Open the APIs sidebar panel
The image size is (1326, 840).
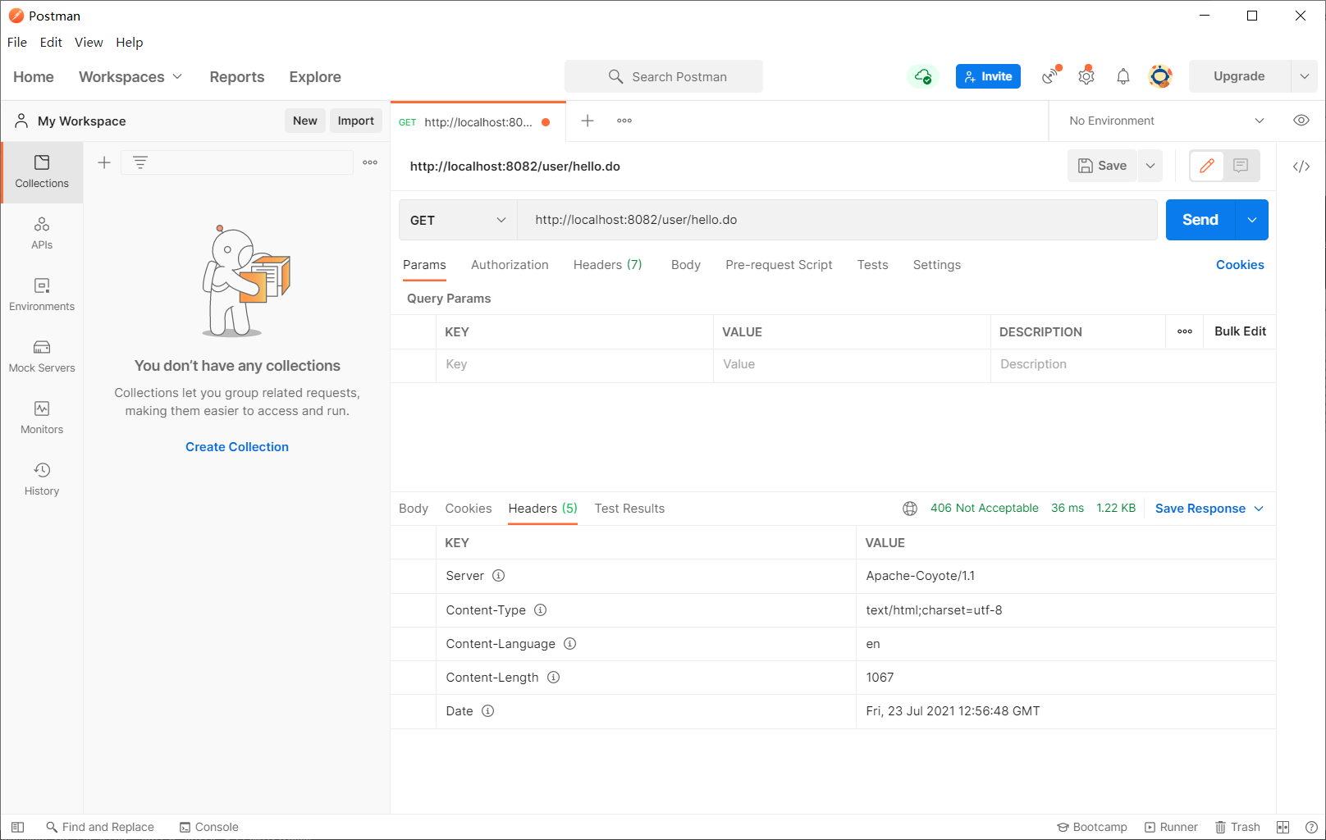pyautogui.click(x=42, y=234)
